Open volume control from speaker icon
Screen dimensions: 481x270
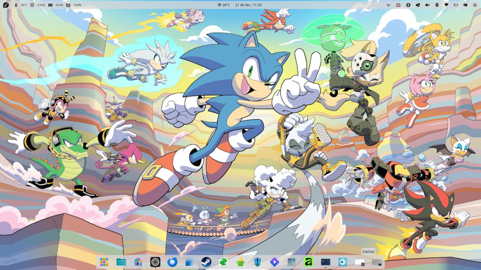tap(427, 5)
